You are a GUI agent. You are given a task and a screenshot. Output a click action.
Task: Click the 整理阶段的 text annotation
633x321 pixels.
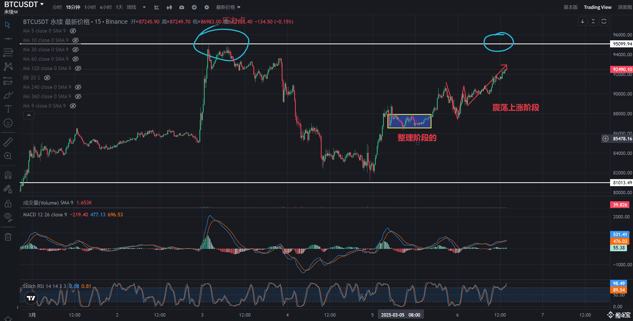click(x=417, y=138)
